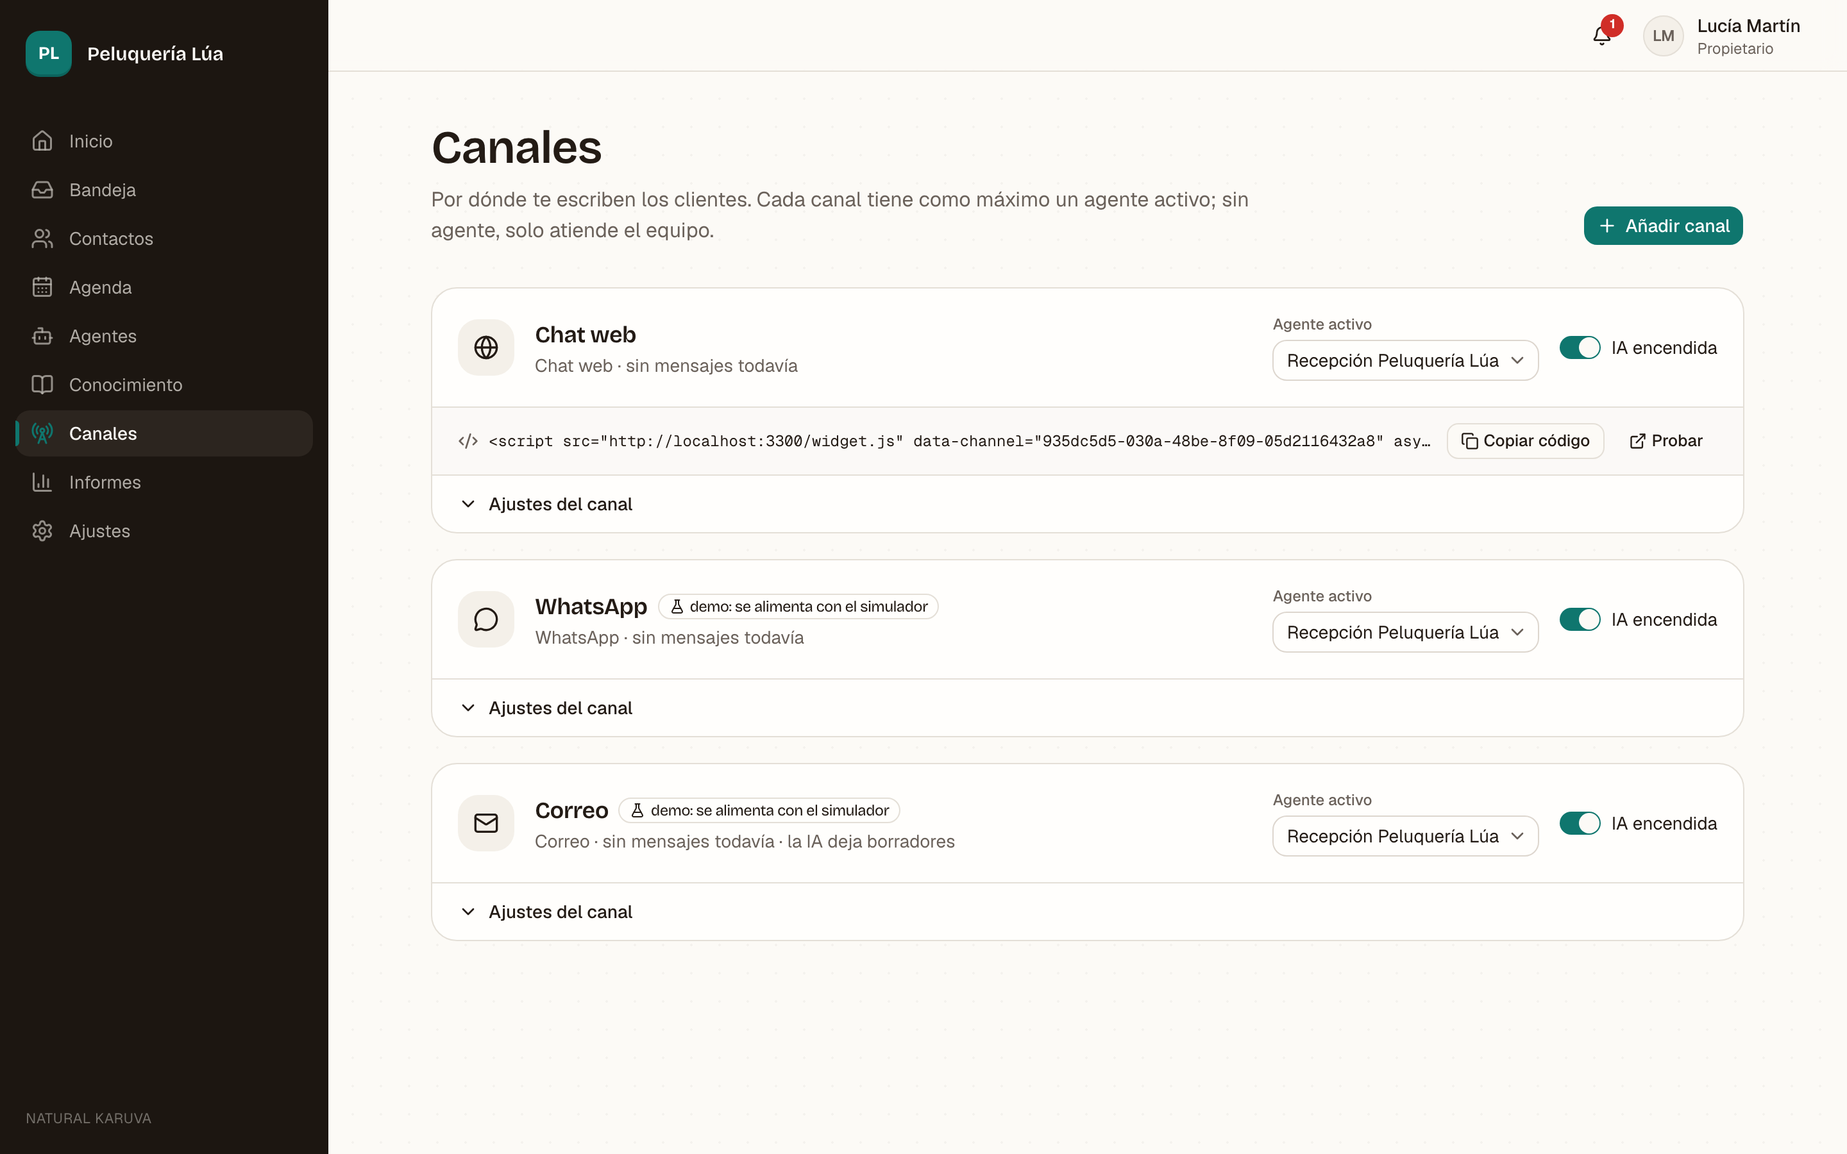This screenshot has height=1154, width=1847.
Task: Click the Chat web channel title
Action: [586, 334]
